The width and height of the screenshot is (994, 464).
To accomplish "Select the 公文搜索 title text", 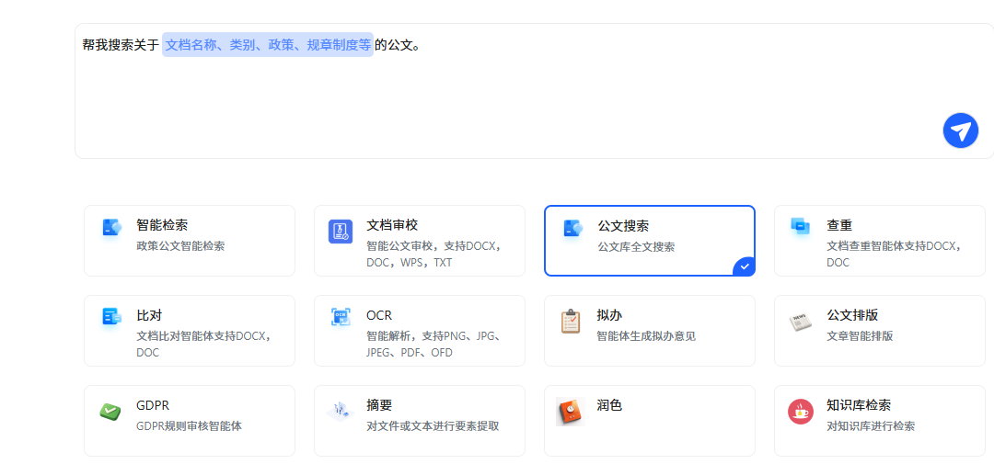I will point(623,226).
